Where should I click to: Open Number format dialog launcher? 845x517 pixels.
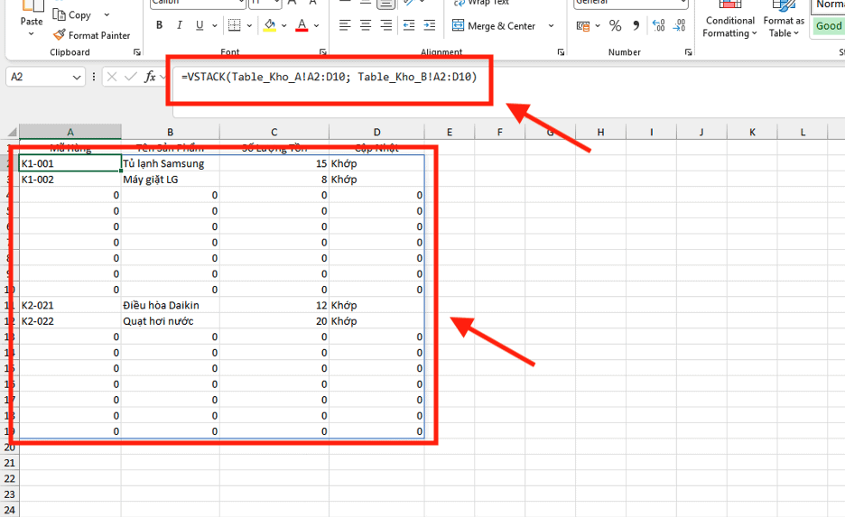[x=688, y=52]
